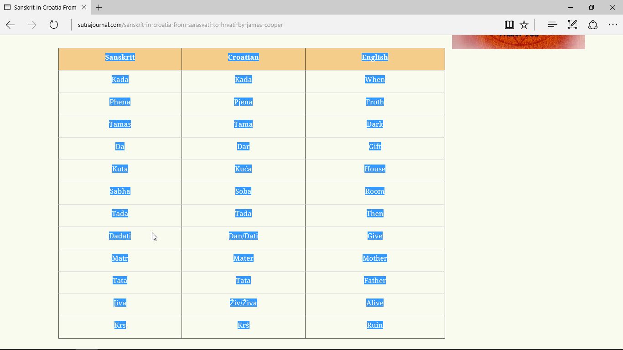
Task: Click the word Kuta
Action: tap(120, 169)
